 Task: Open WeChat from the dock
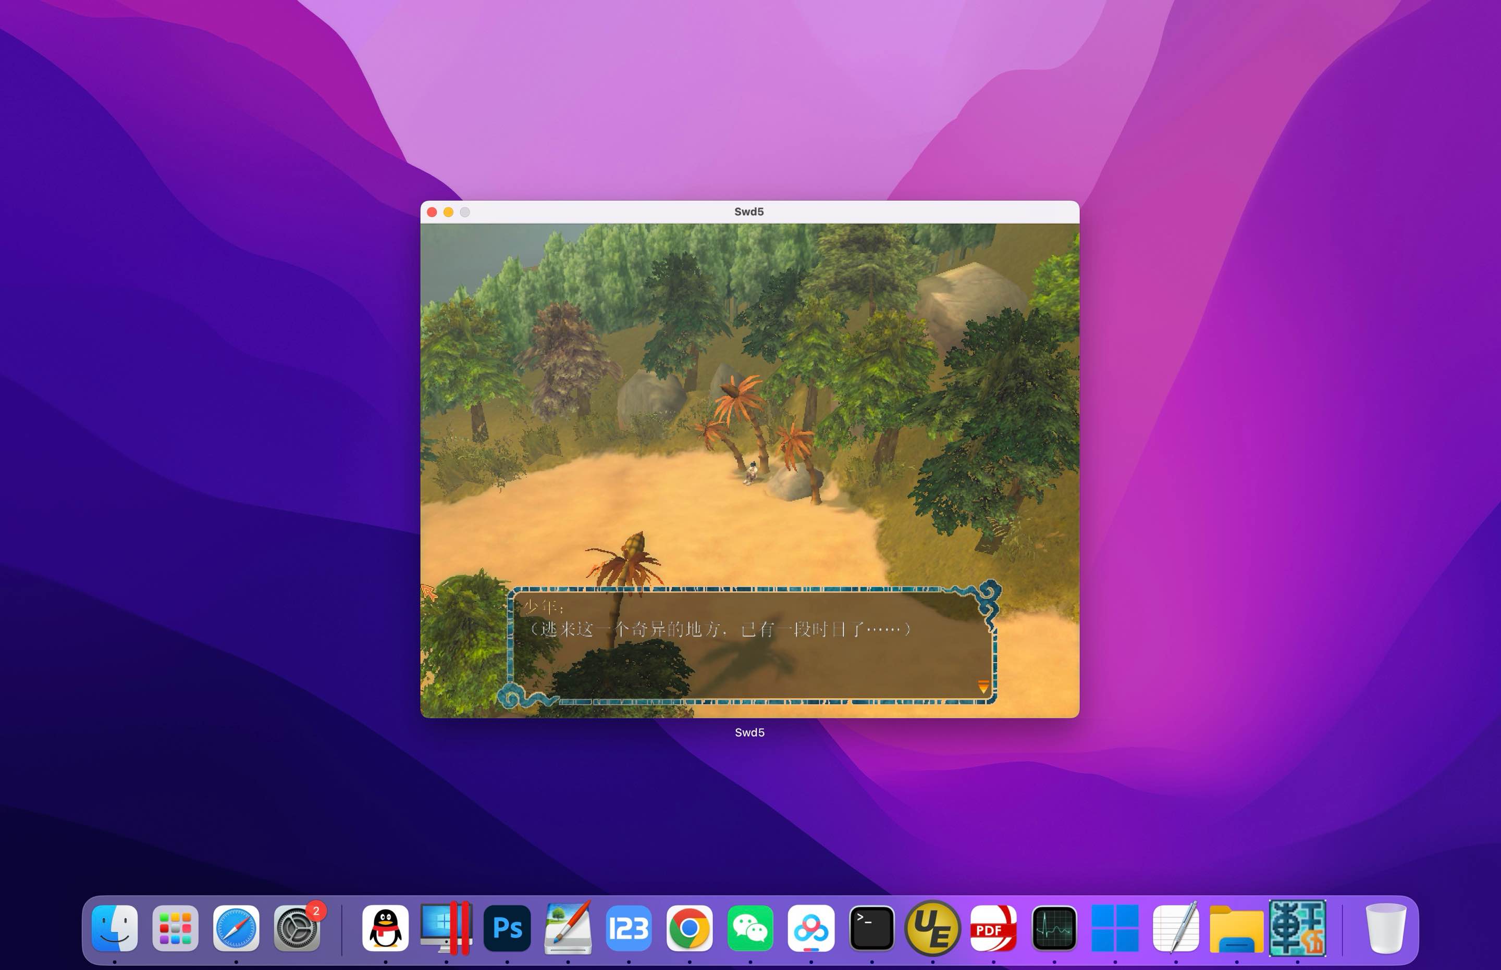click(x=750, y=928)
